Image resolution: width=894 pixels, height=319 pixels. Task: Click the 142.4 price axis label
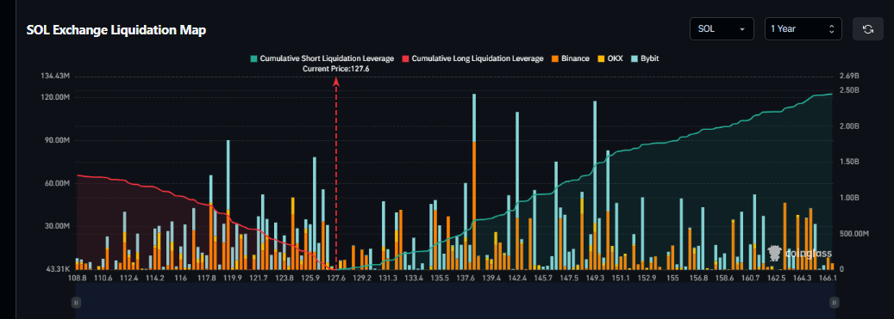click(x=518, y=278)
